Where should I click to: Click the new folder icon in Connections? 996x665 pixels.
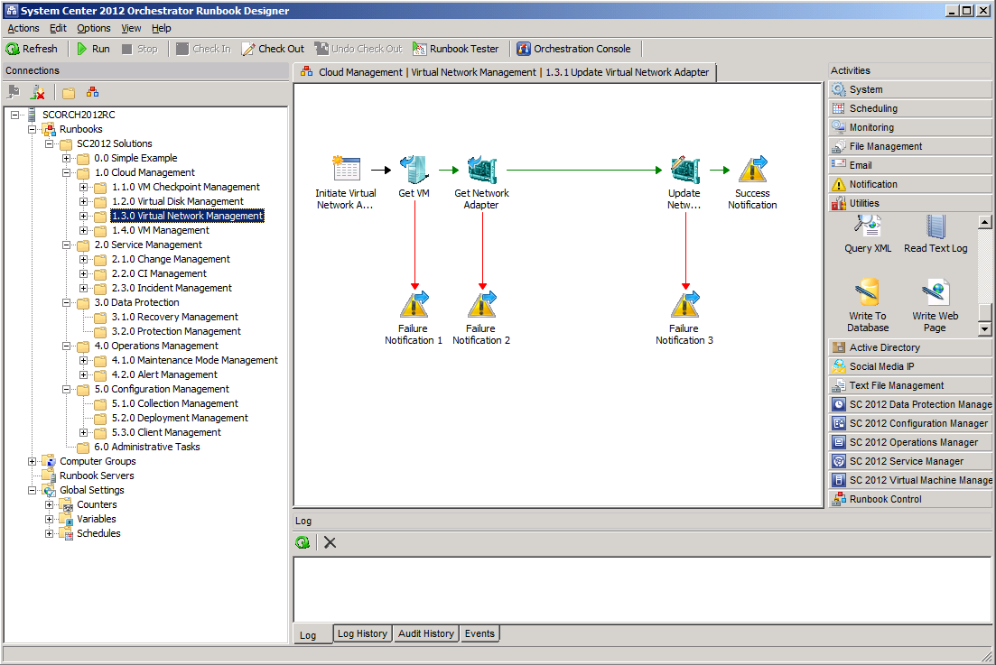(69, 93)
